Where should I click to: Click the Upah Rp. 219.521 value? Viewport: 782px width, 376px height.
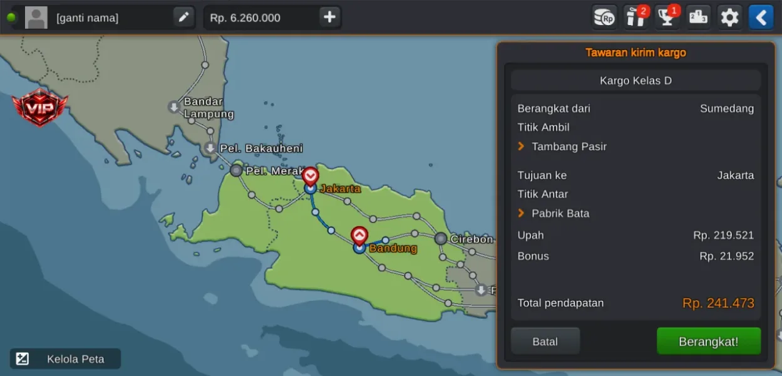click(724, 236)
